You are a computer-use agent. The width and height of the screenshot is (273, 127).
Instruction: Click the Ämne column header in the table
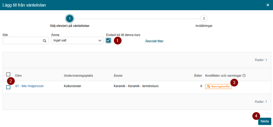point(118,76)
